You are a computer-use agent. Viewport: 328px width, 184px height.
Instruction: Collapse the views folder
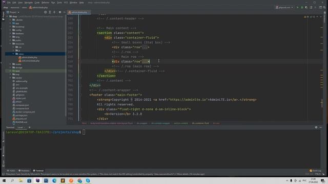click(13, 54)
